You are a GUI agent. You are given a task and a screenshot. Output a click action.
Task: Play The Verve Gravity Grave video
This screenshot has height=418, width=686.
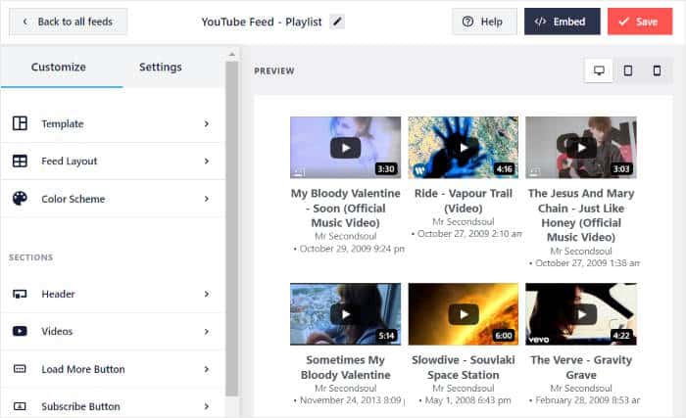click(581, 314)
